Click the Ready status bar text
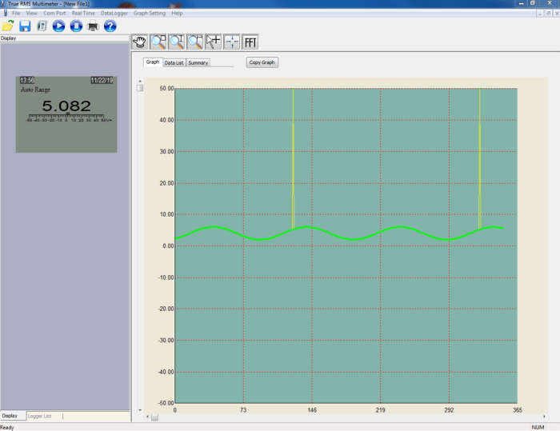This screenshot has height=431, width=560. click(7, 428)
